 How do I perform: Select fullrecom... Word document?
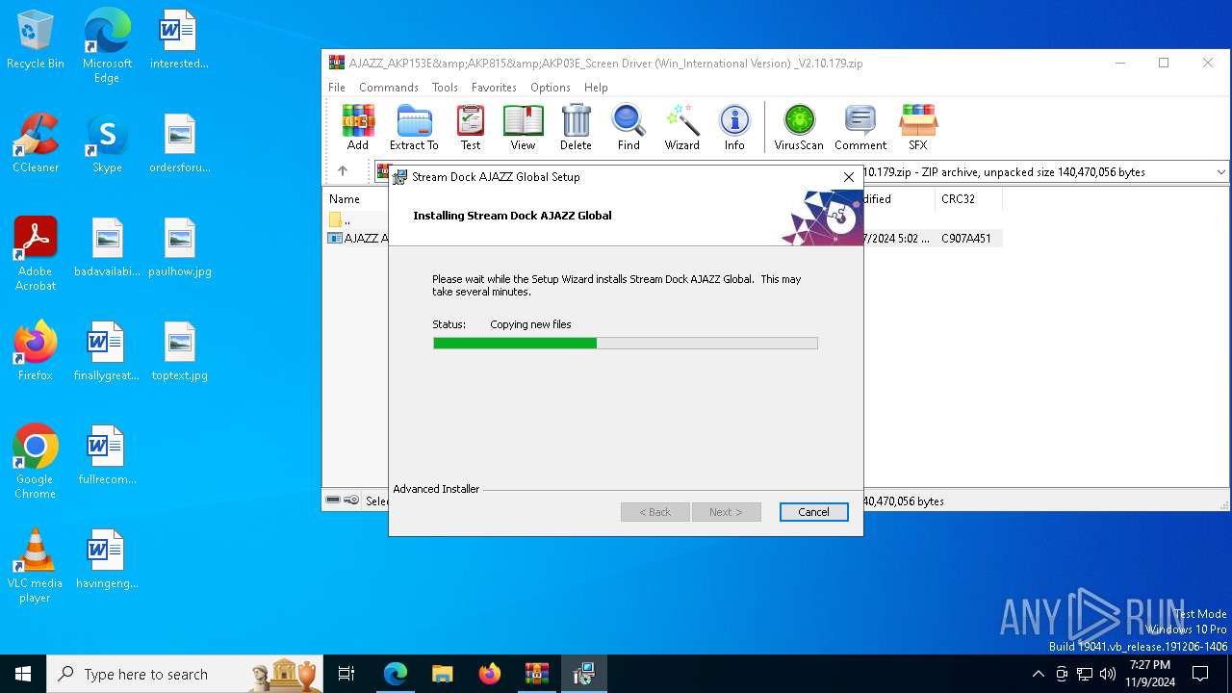click(x=107, y=456)
